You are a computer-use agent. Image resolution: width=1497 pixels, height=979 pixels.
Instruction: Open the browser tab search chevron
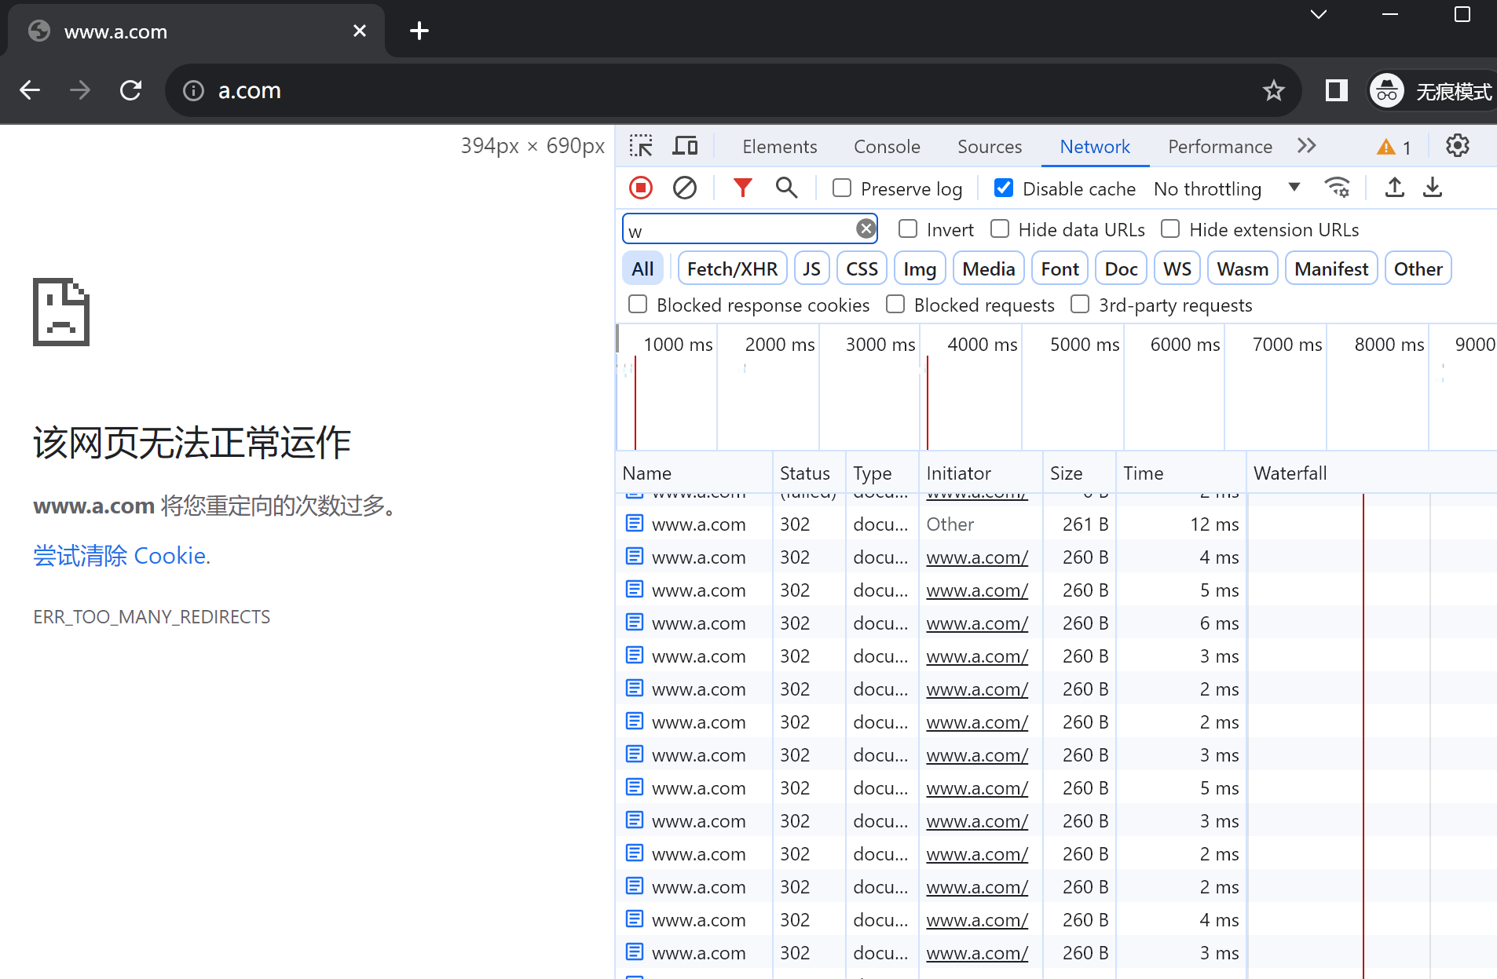click(1319, 15)
